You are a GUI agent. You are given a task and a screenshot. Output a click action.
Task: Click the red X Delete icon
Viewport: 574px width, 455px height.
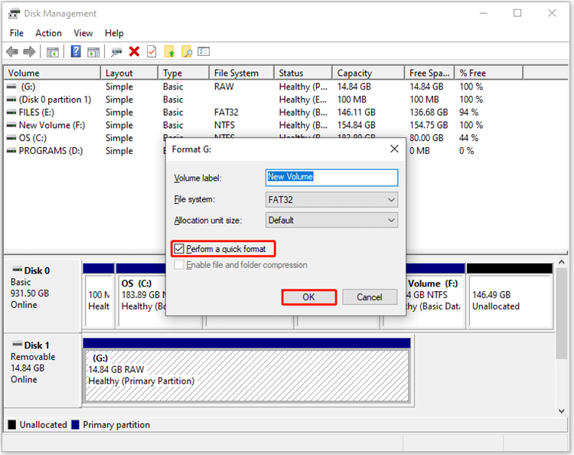click(x=135, y=51)
